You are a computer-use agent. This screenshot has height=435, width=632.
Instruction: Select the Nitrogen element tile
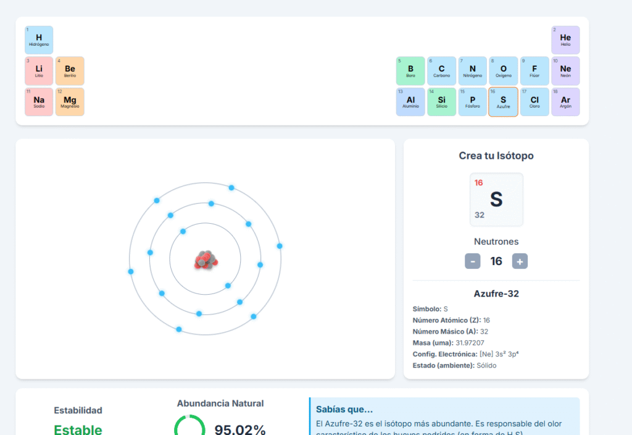(472, 71)
